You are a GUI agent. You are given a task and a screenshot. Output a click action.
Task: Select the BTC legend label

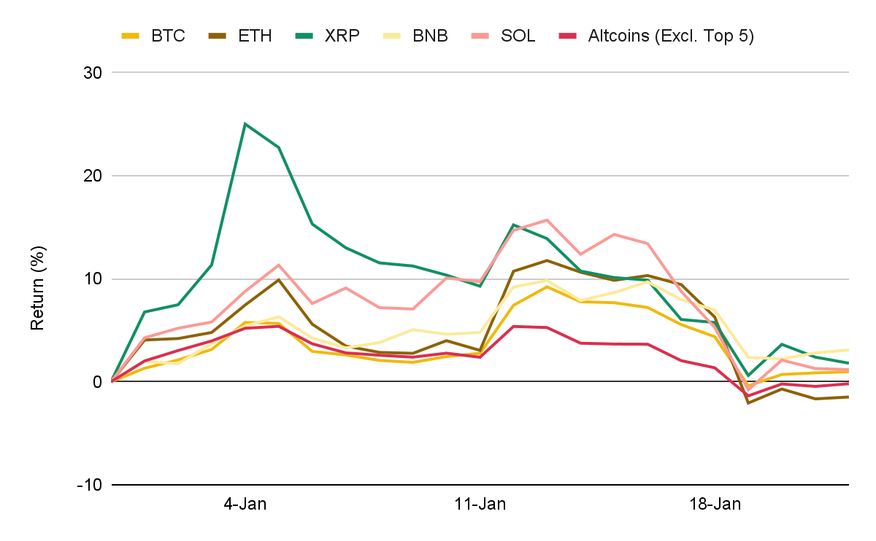[x=168, y=36]
